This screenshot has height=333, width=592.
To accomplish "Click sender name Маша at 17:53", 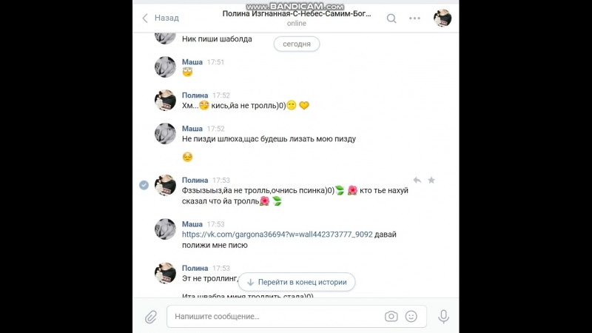I will (192, 224).
